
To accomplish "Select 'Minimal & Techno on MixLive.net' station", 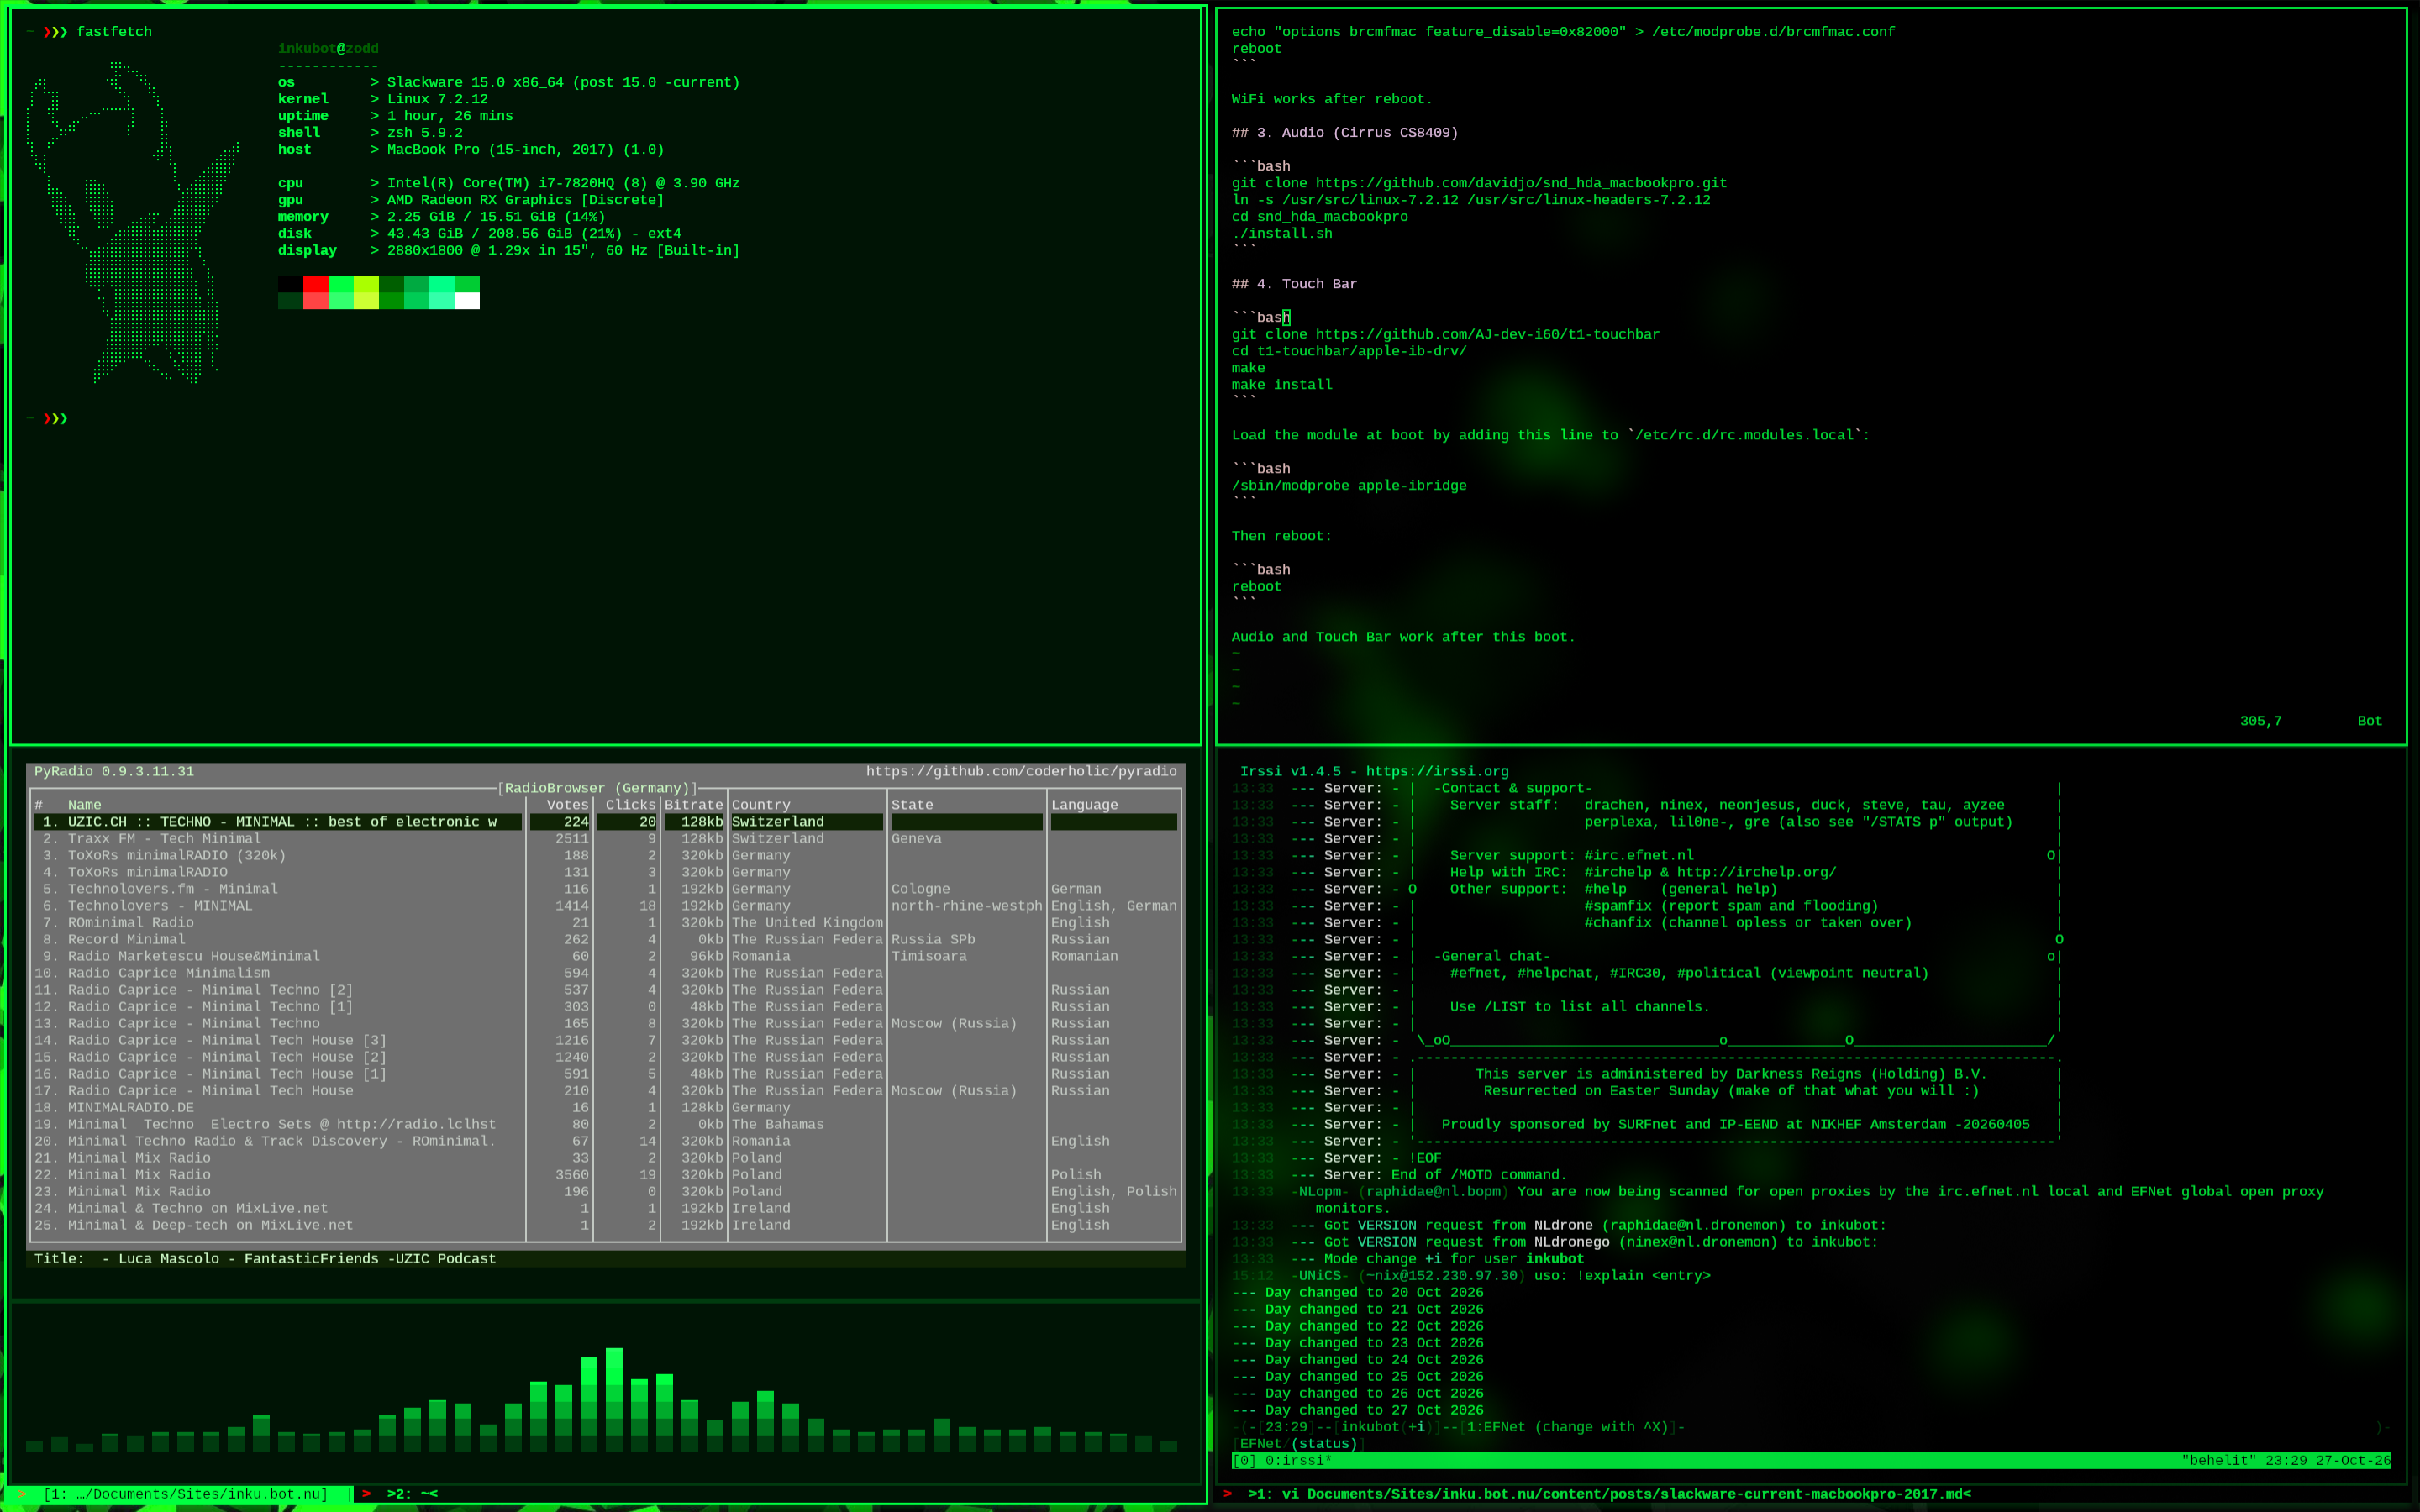I will tap(605, 1208).
